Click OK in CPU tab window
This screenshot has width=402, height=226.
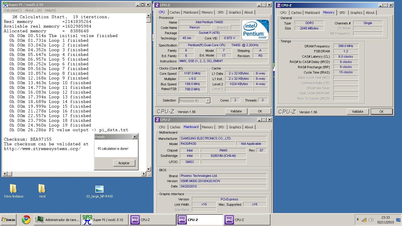pos(260,111)
